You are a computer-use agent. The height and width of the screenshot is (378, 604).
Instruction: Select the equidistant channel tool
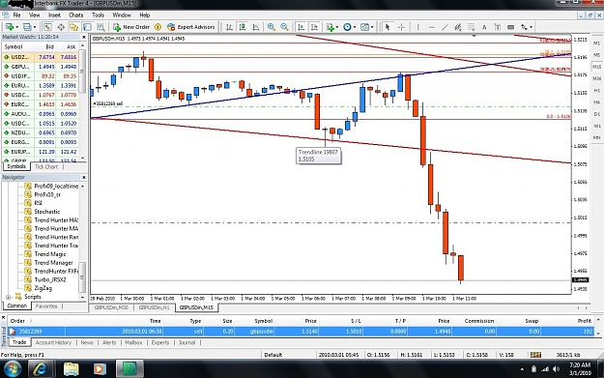458,27
